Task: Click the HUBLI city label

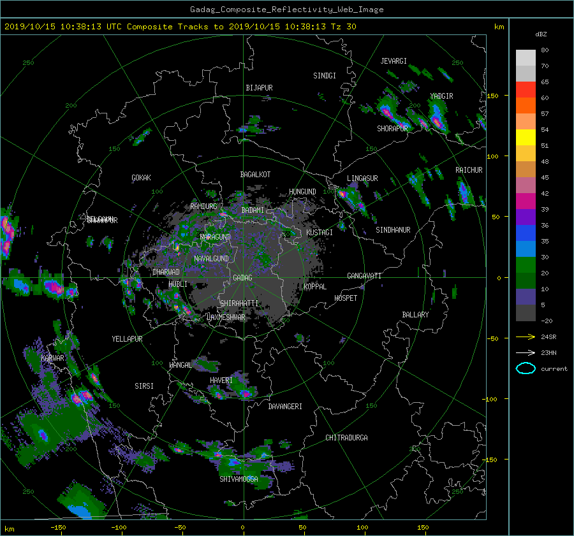Action: pos(178,284)
